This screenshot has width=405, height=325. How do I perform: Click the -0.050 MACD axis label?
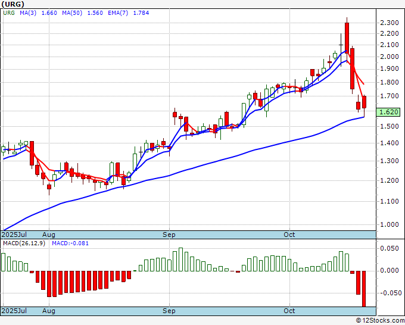(x=391, y=293)
